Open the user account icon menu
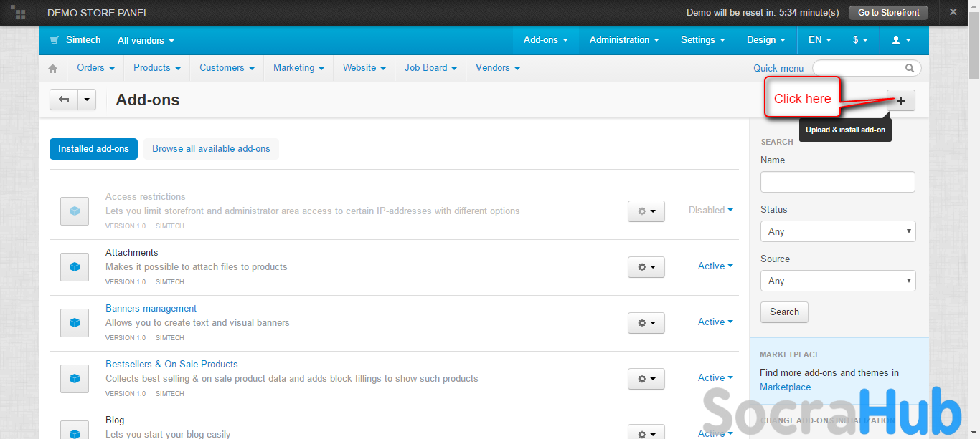 [x=901, y=40]
